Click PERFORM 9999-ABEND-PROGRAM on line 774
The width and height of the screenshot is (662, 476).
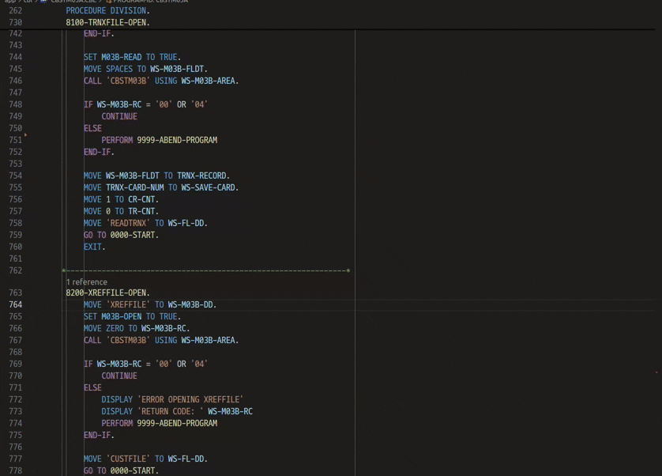(159, 423)
